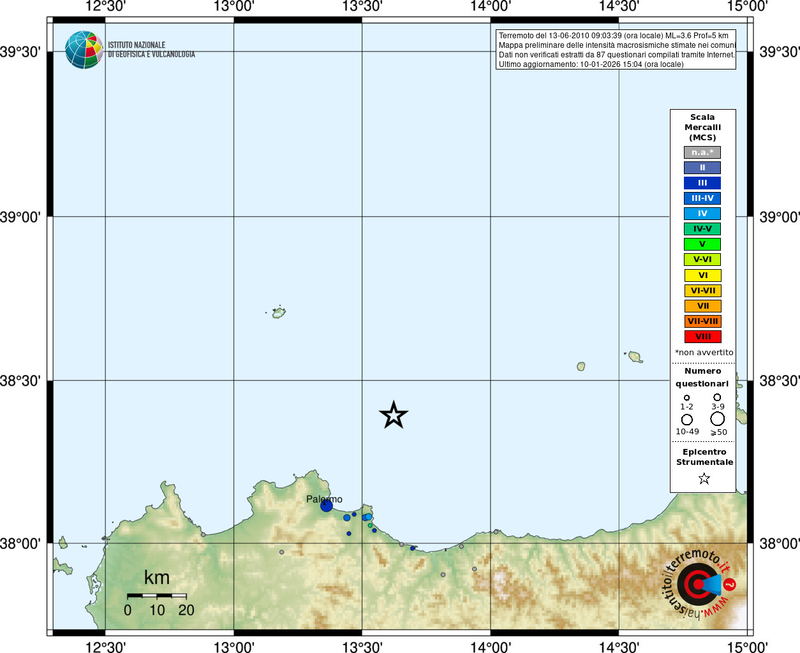Click the km scale bar
This screenshot has width=800, height=653.
(x=157, y=596)
